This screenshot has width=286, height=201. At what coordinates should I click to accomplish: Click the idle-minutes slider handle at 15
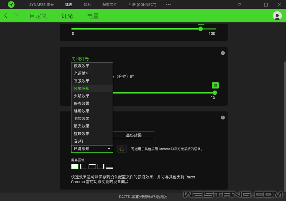(x=215, y=93)
